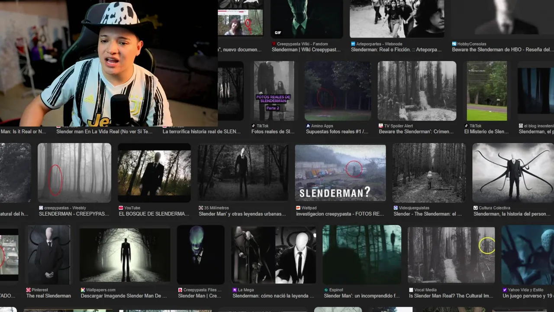The width and height of the screenshot is (554, 312).
Task: Click 'La terrorífica historia real de SLEN...' title
Action: pos(202,131)
